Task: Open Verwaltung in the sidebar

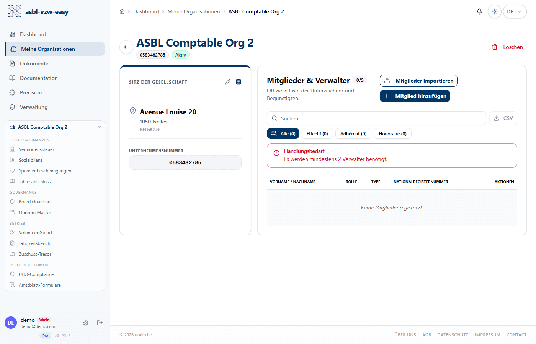Action: 55,107
